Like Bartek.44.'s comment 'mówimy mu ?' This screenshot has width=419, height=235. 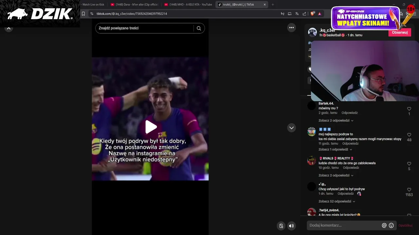click(x=409, y=109)
